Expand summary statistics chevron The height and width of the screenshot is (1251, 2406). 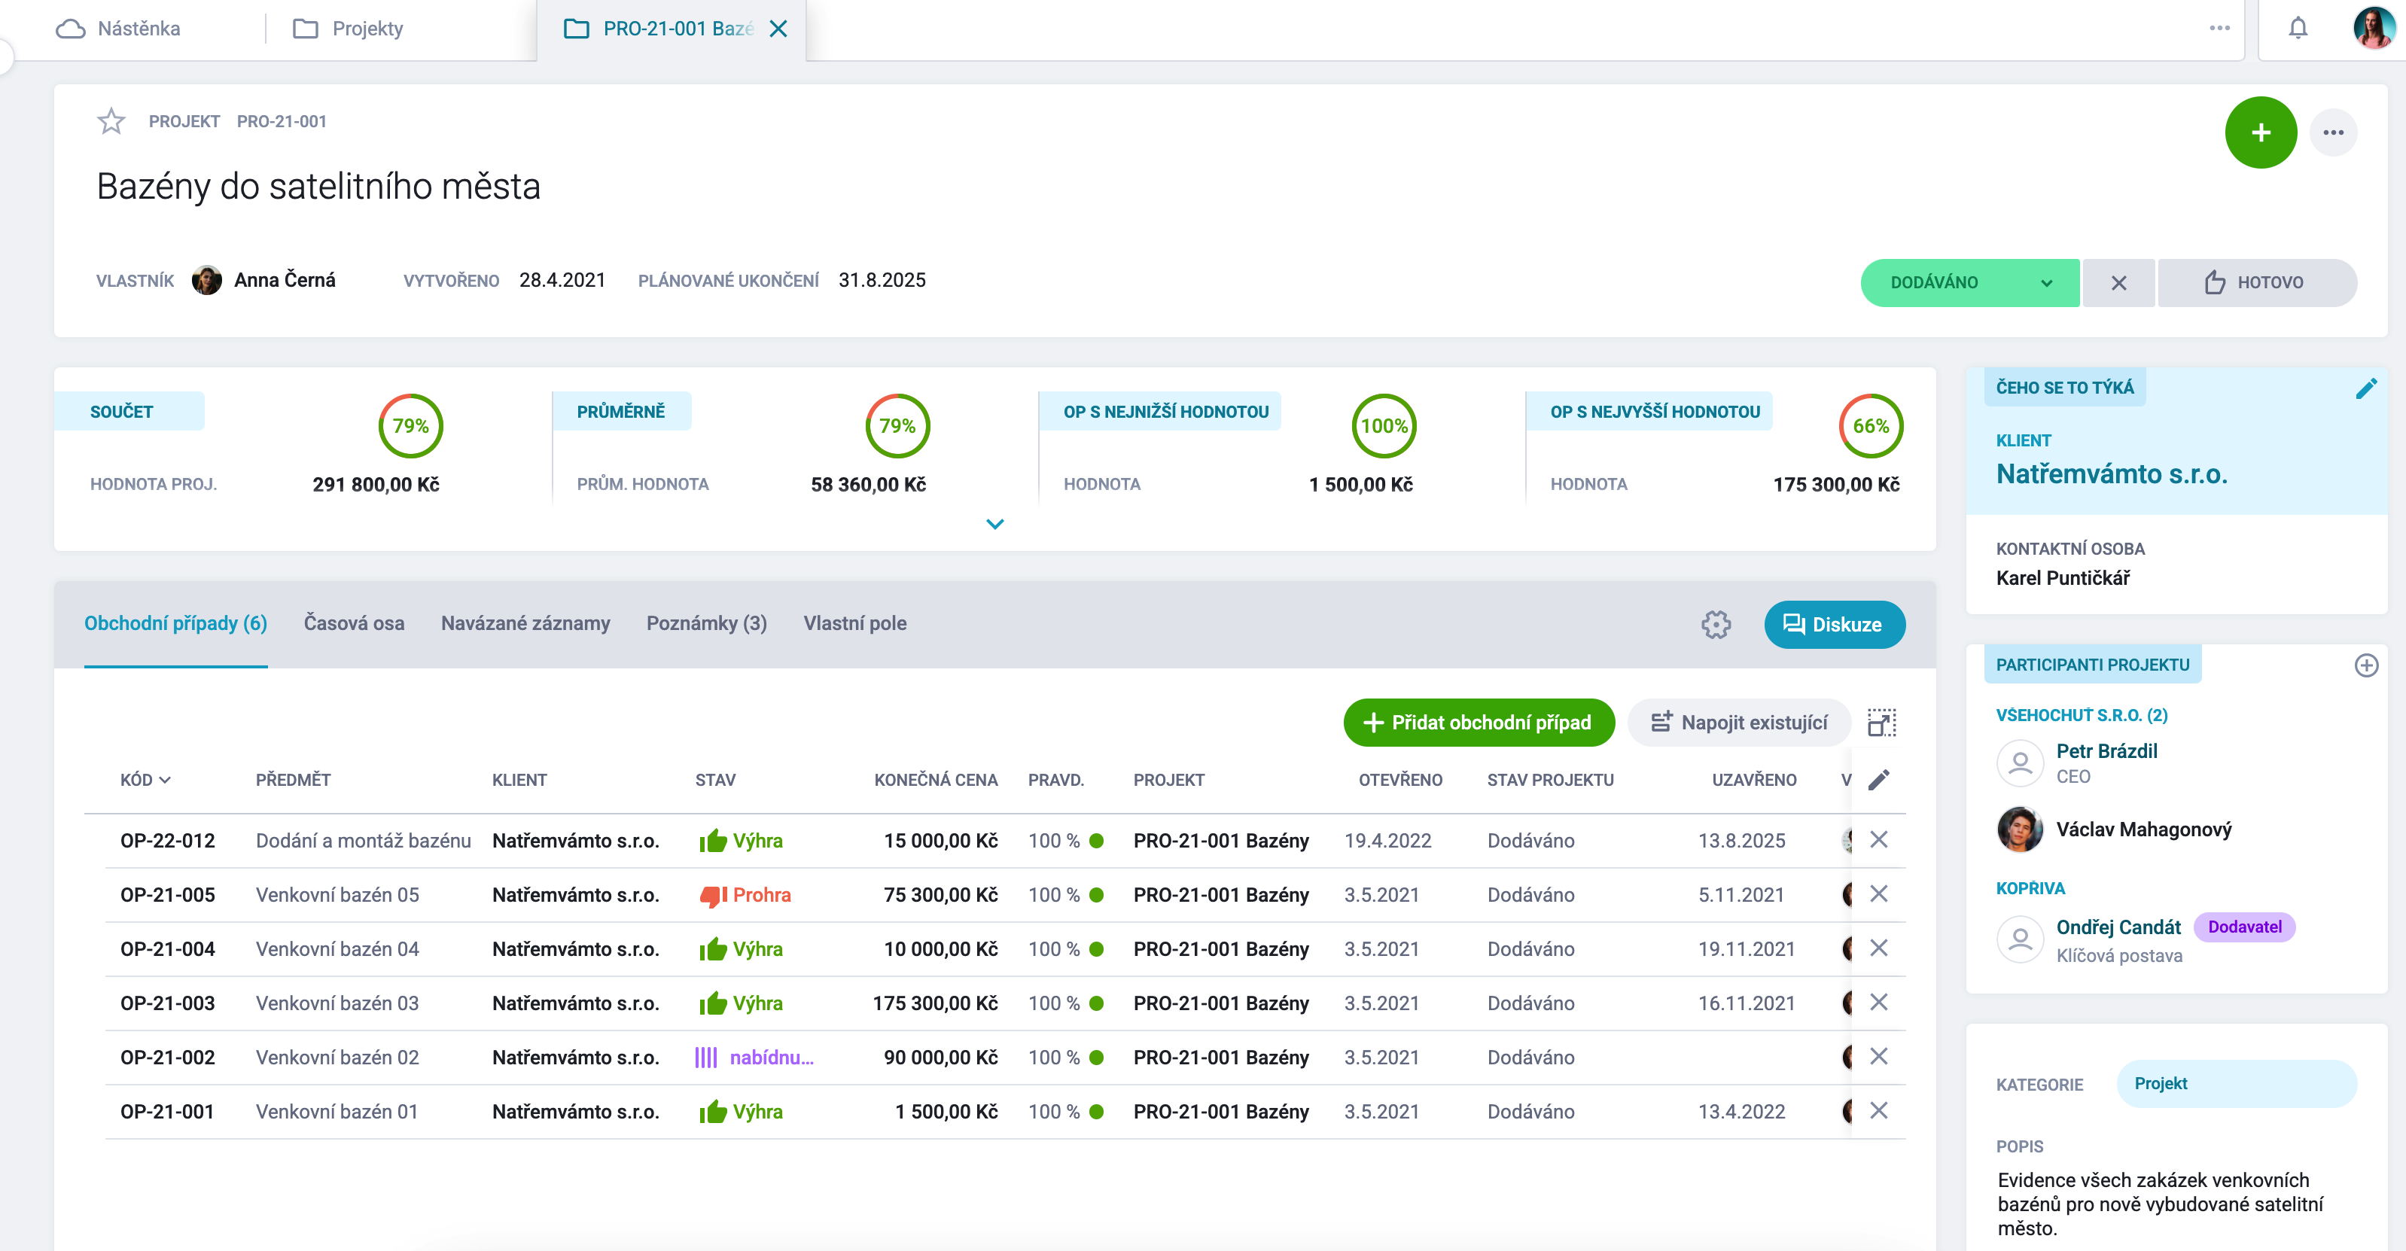pos(994,525)
